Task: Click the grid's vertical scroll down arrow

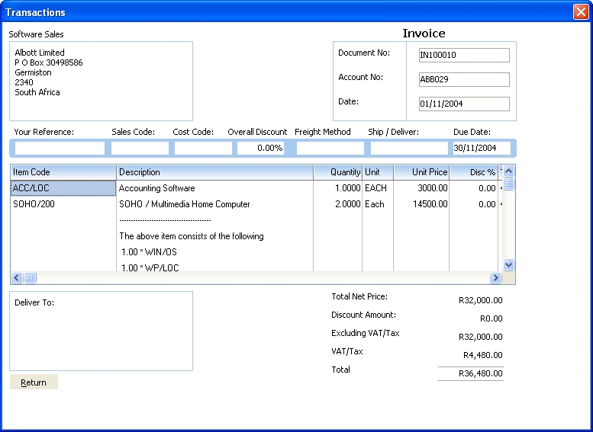Action: pyautogui.click(x=508, y=264)
